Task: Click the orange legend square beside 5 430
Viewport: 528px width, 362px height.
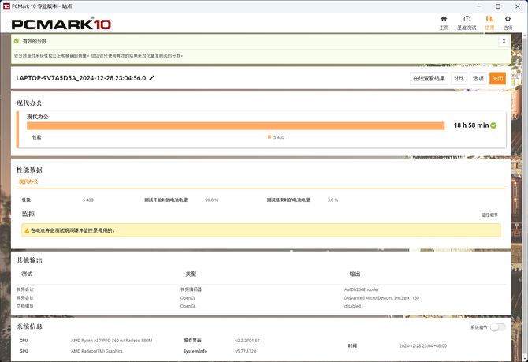Action: coord(270,137)
